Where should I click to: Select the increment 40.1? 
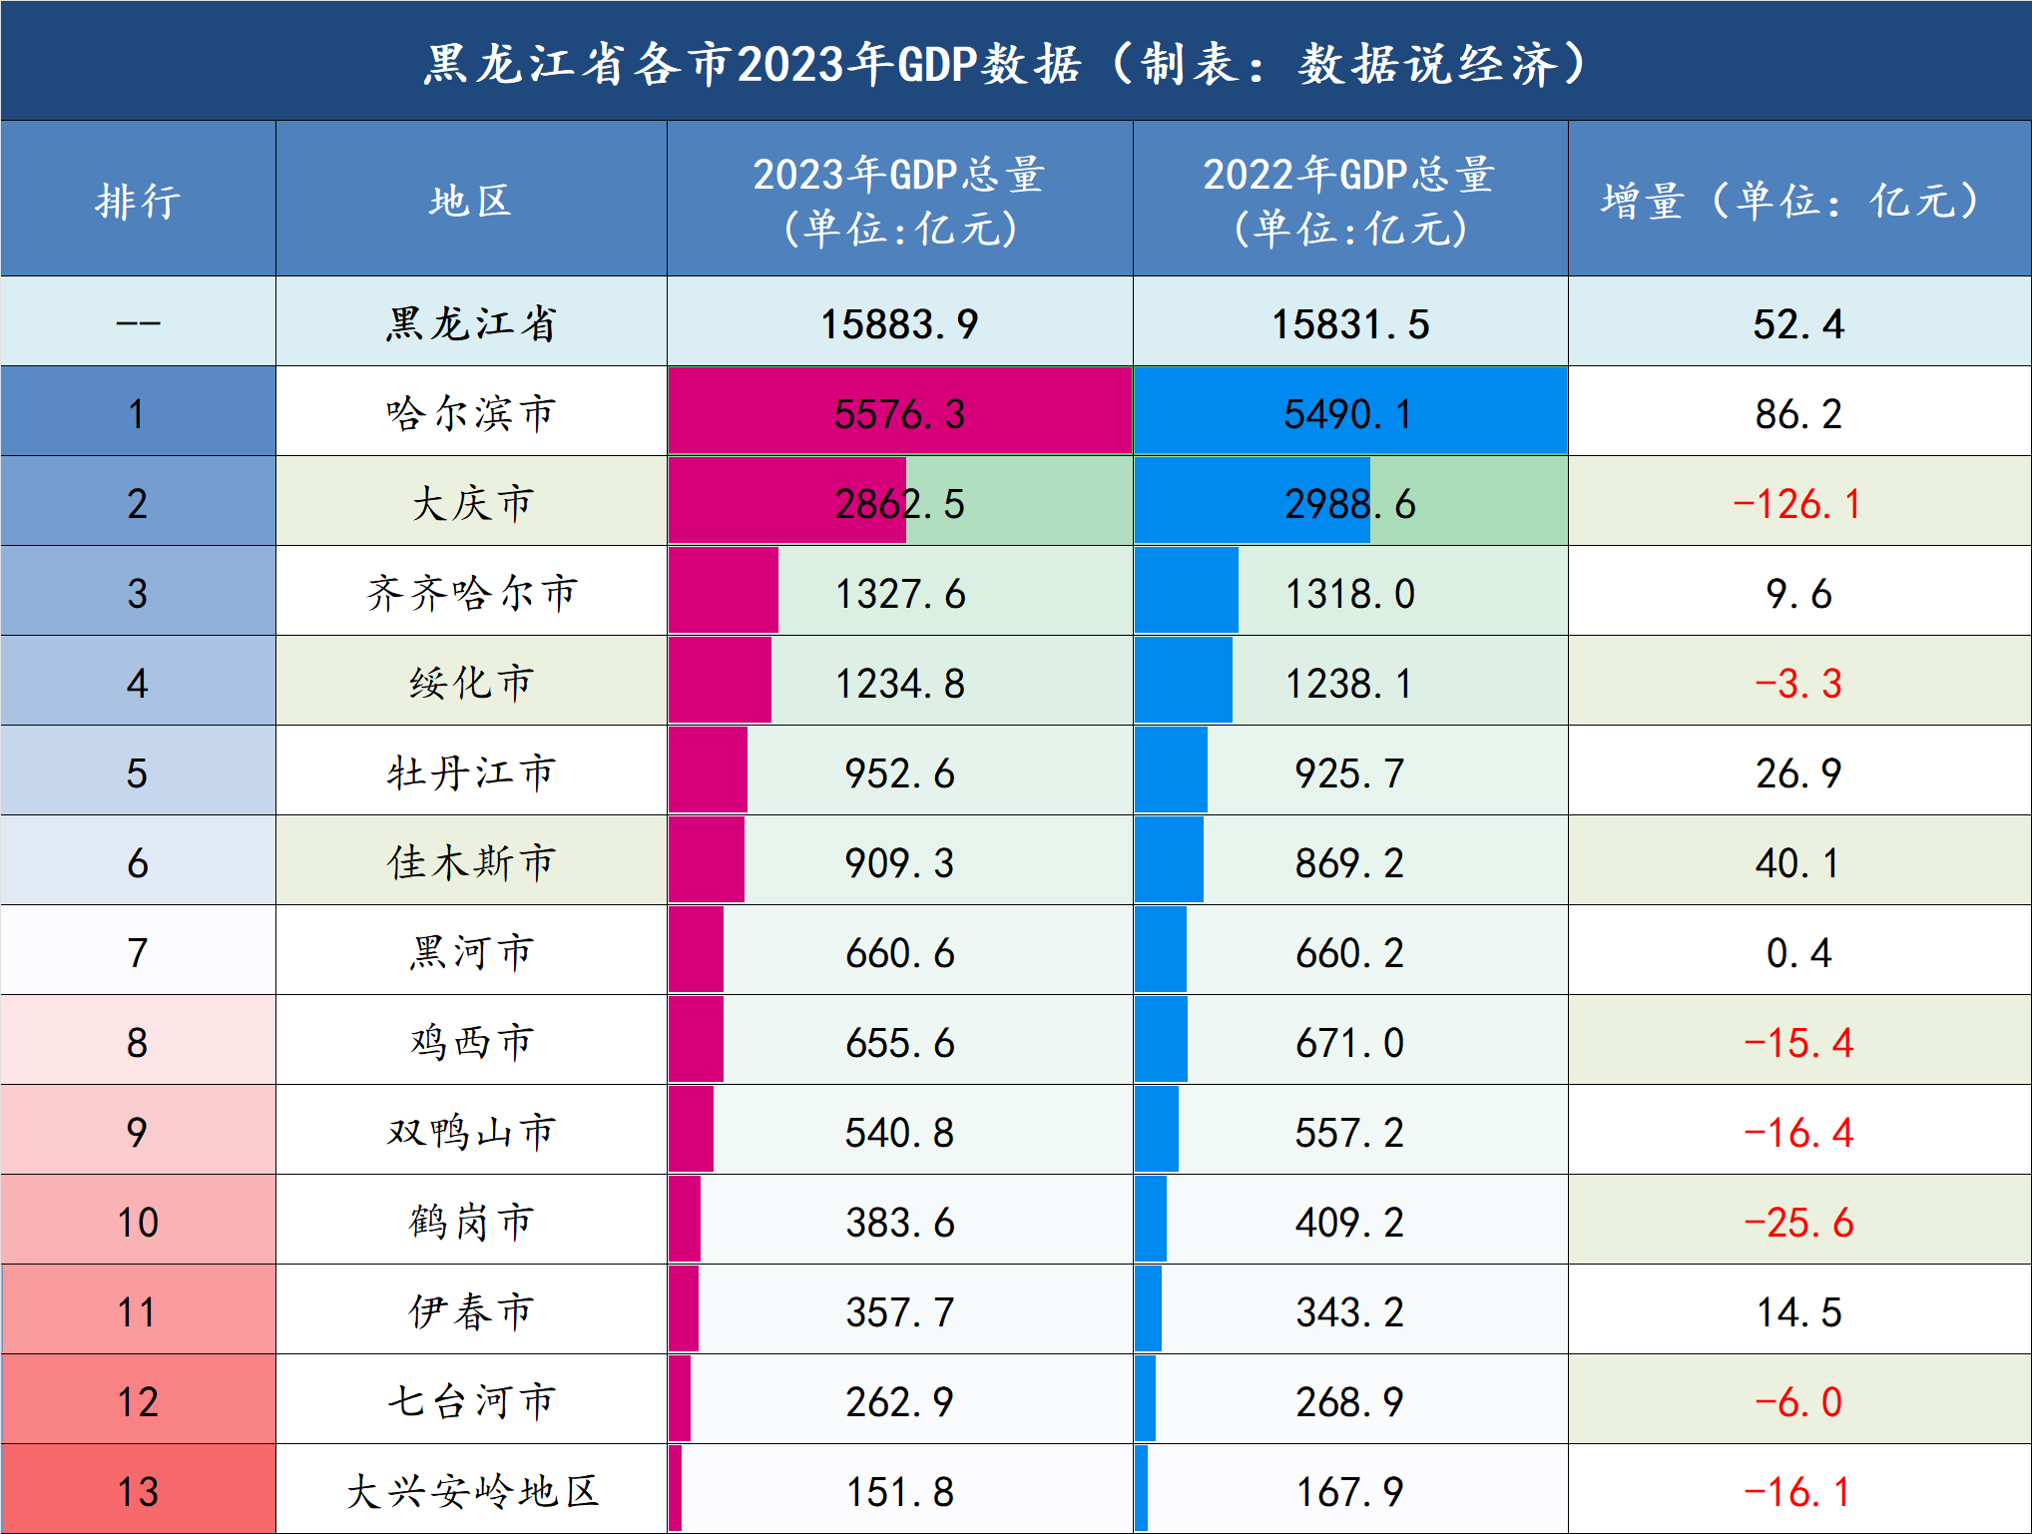[1798, 863]
